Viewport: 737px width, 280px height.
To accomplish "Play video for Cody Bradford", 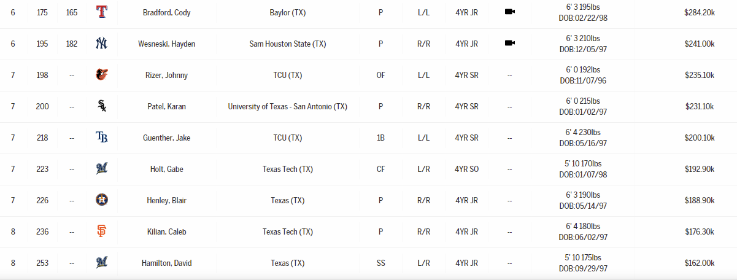I will pyautogui.click(x=509, y=12).
